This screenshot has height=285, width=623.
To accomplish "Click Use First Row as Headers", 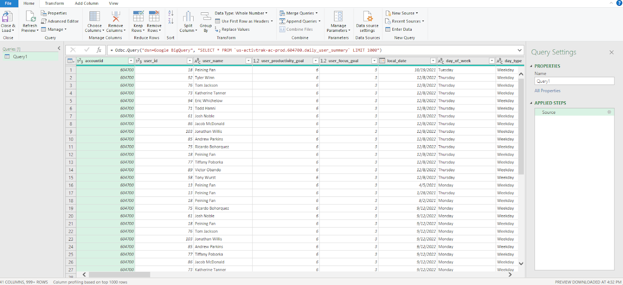I will point(244,21).
